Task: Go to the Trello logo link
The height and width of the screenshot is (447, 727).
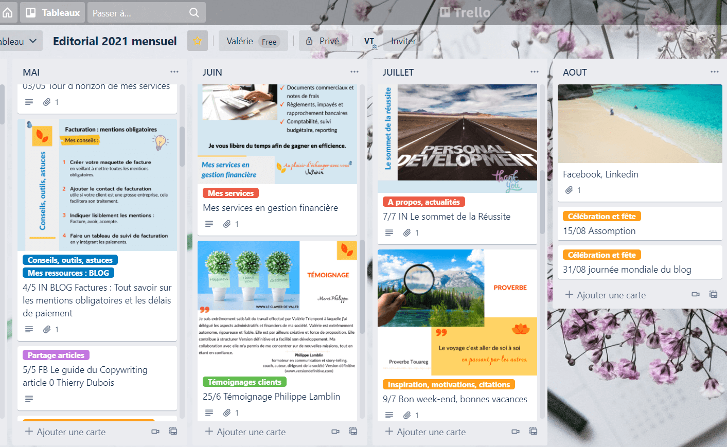Action: click(x=465, y=12)
